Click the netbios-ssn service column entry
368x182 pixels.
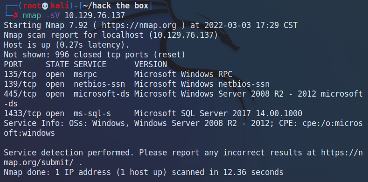pyautogui.click(x=99, y=84)
